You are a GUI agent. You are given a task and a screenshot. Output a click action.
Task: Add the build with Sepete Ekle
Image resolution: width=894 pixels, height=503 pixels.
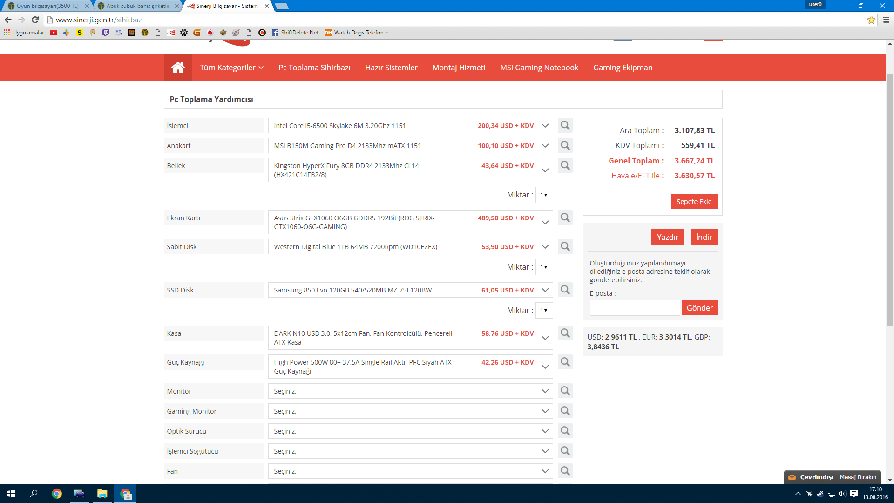[x=694, y=202]
